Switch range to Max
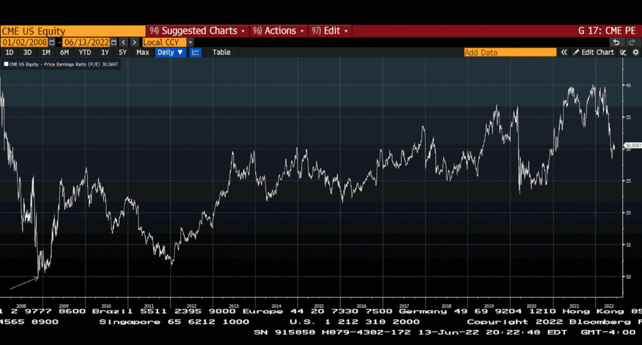The height and width of the screenshot is (345, 642). tap(143, 53)
